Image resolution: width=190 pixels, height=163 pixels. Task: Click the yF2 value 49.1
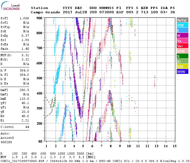pos(25,103)
